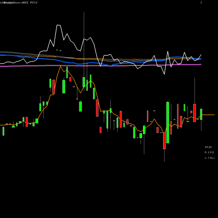Click the 'V: 1.9 X' volume label
Viewport: 218px width, 218px height.
pyautogui.click(x=209, y=153)
